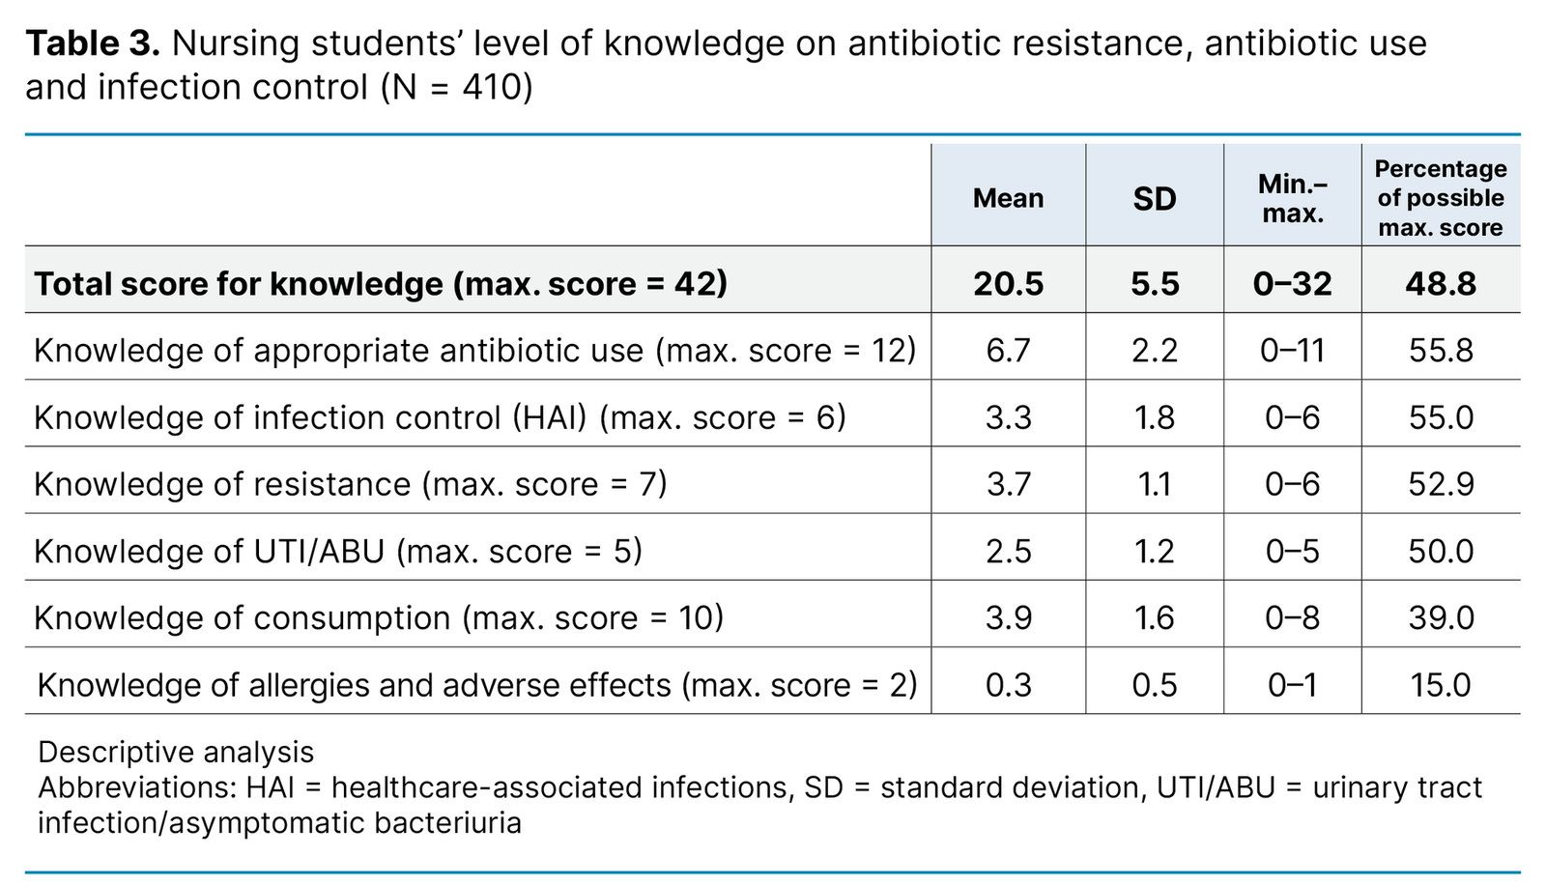
Task: Click the Total score for knowledge row label
Action: click(380, 283)
